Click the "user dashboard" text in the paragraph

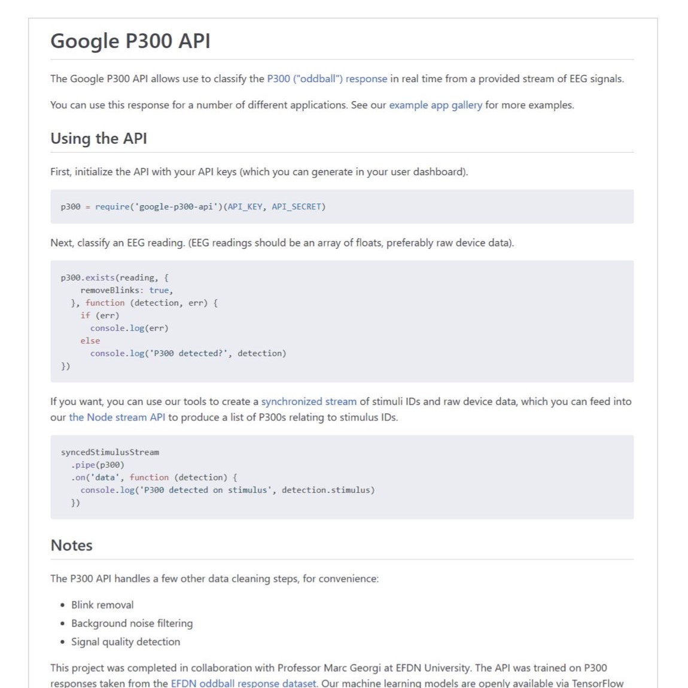pyautogui.click(x=428, y=172)
